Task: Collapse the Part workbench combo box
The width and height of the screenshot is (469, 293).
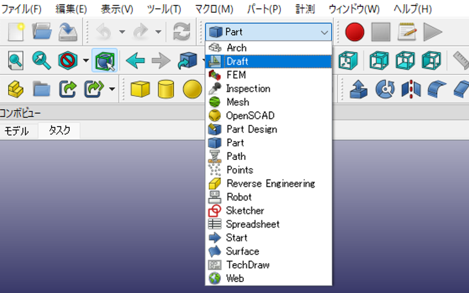Action: (269, 32)
